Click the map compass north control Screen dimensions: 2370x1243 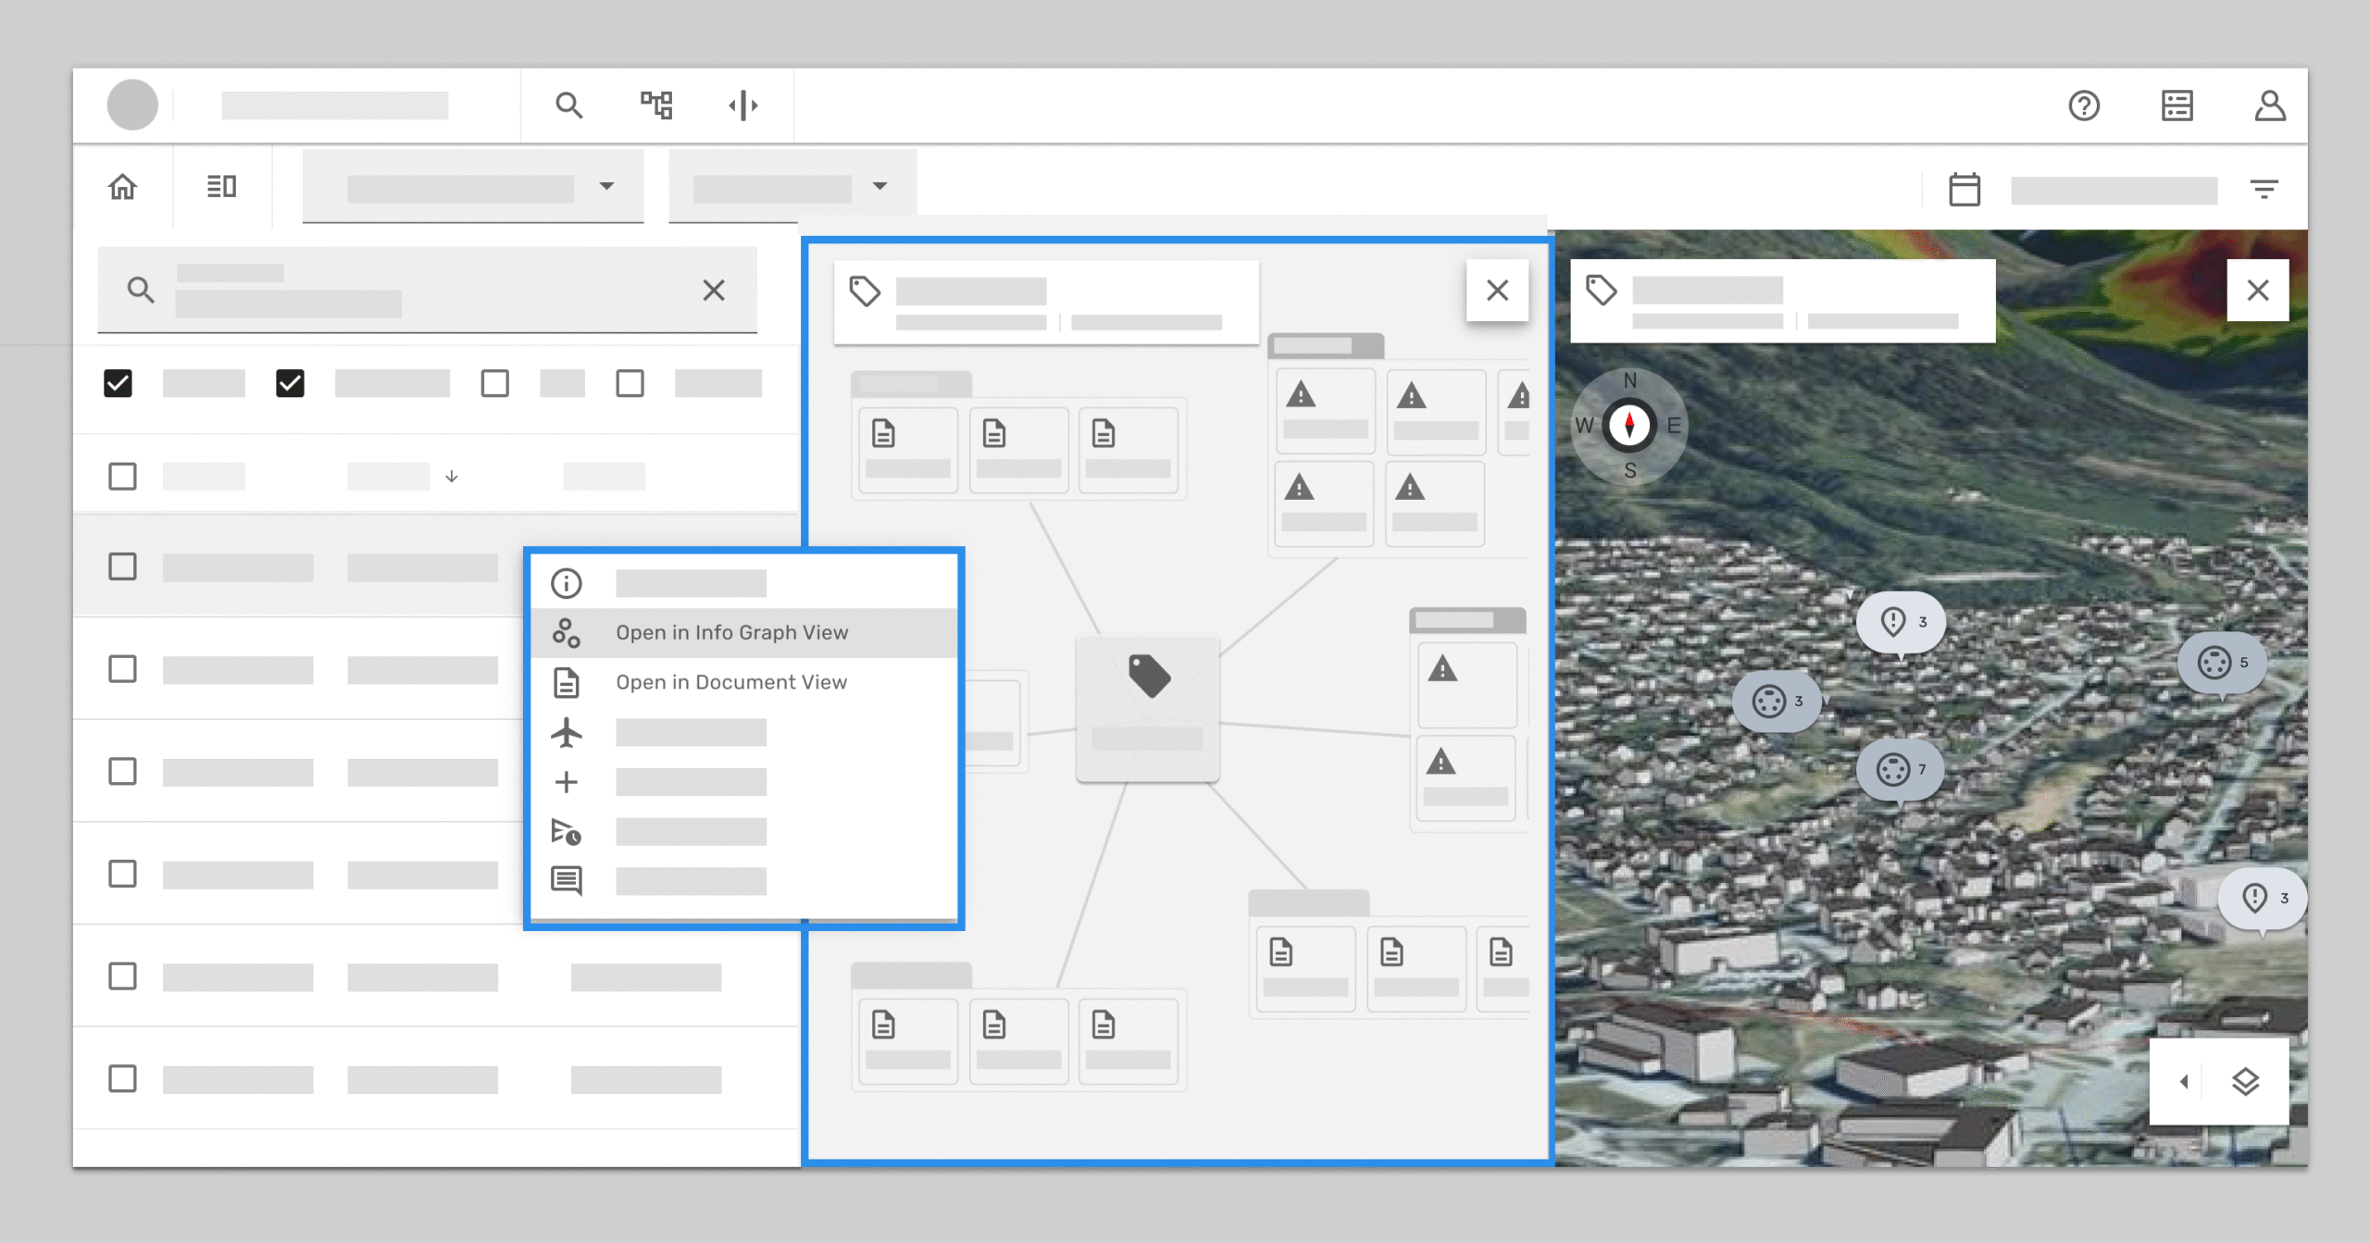(1629, 426)
